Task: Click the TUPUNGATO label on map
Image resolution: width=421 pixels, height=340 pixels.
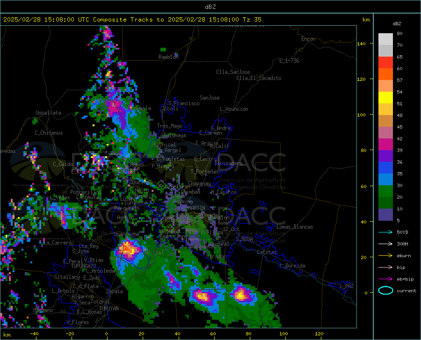Action: click(x=84, y=266)
